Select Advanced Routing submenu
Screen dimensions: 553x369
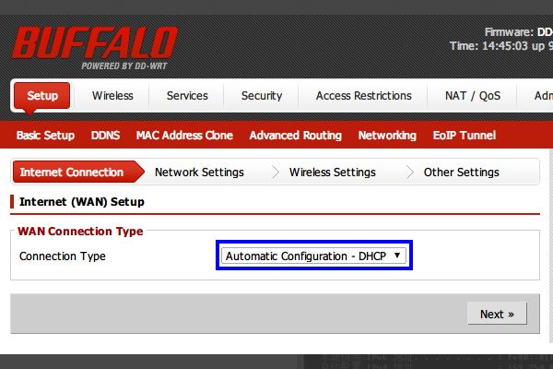(295, 136)
